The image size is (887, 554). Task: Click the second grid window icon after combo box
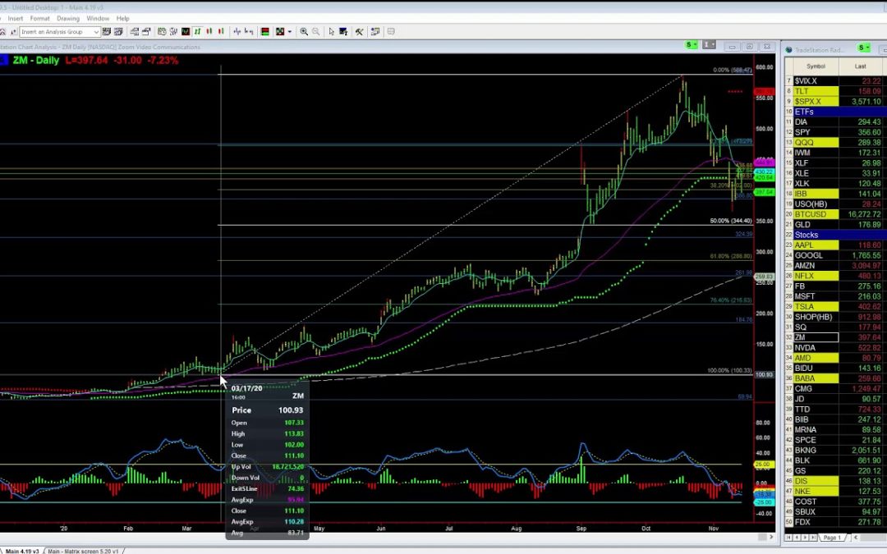point(118,32)
